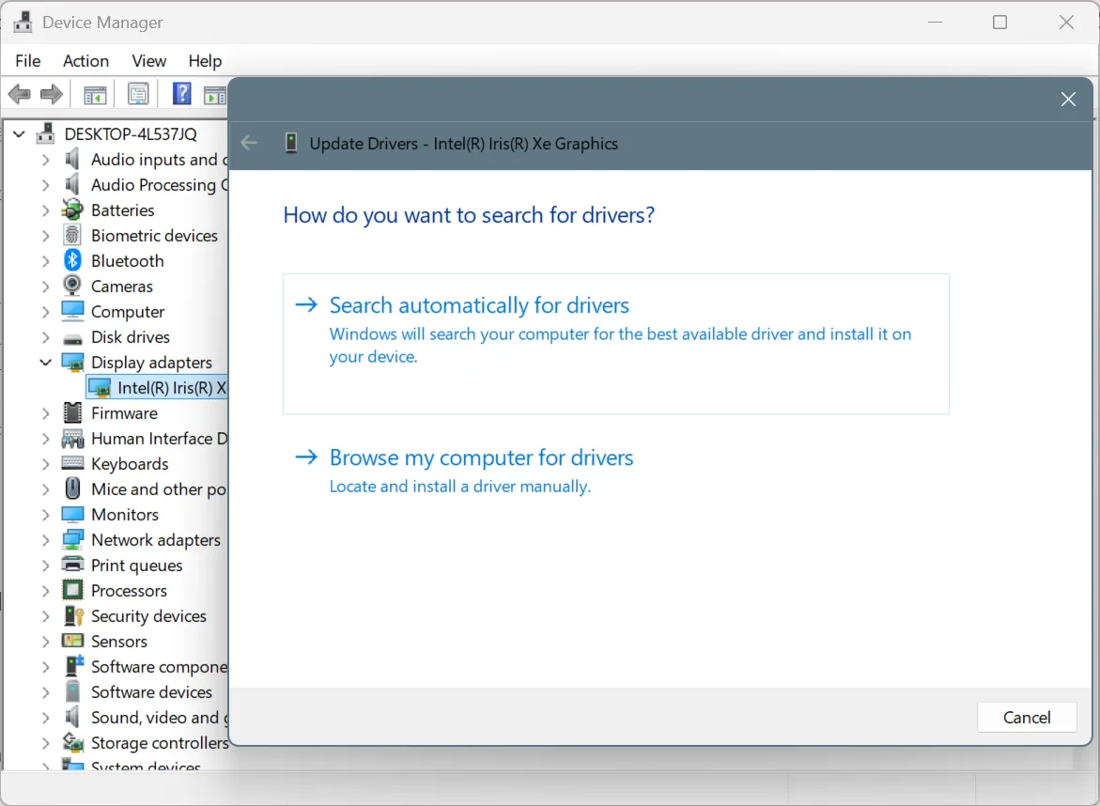Click the dialog's back arrow
This screenshot has width=1100, height=806.
tap(249, 143)
